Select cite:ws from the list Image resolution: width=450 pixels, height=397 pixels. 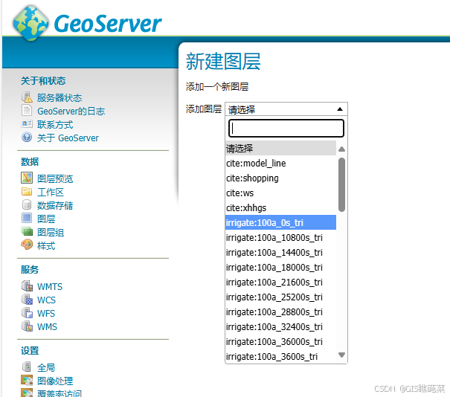click(280, 193)
